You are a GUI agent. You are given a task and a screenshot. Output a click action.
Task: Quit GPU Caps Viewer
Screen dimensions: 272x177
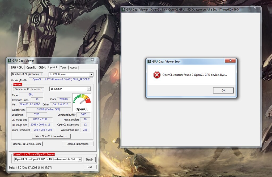point(90,167)
